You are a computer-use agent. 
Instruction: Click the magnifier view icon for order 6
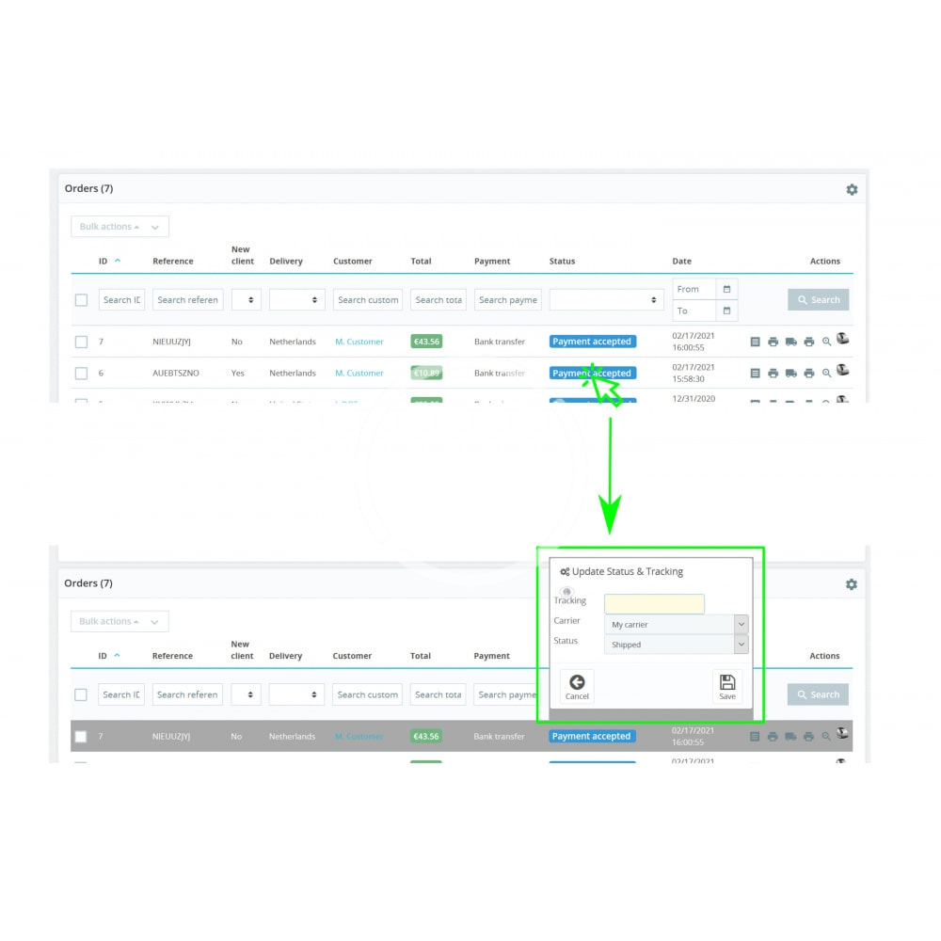[x=826, y=374]
